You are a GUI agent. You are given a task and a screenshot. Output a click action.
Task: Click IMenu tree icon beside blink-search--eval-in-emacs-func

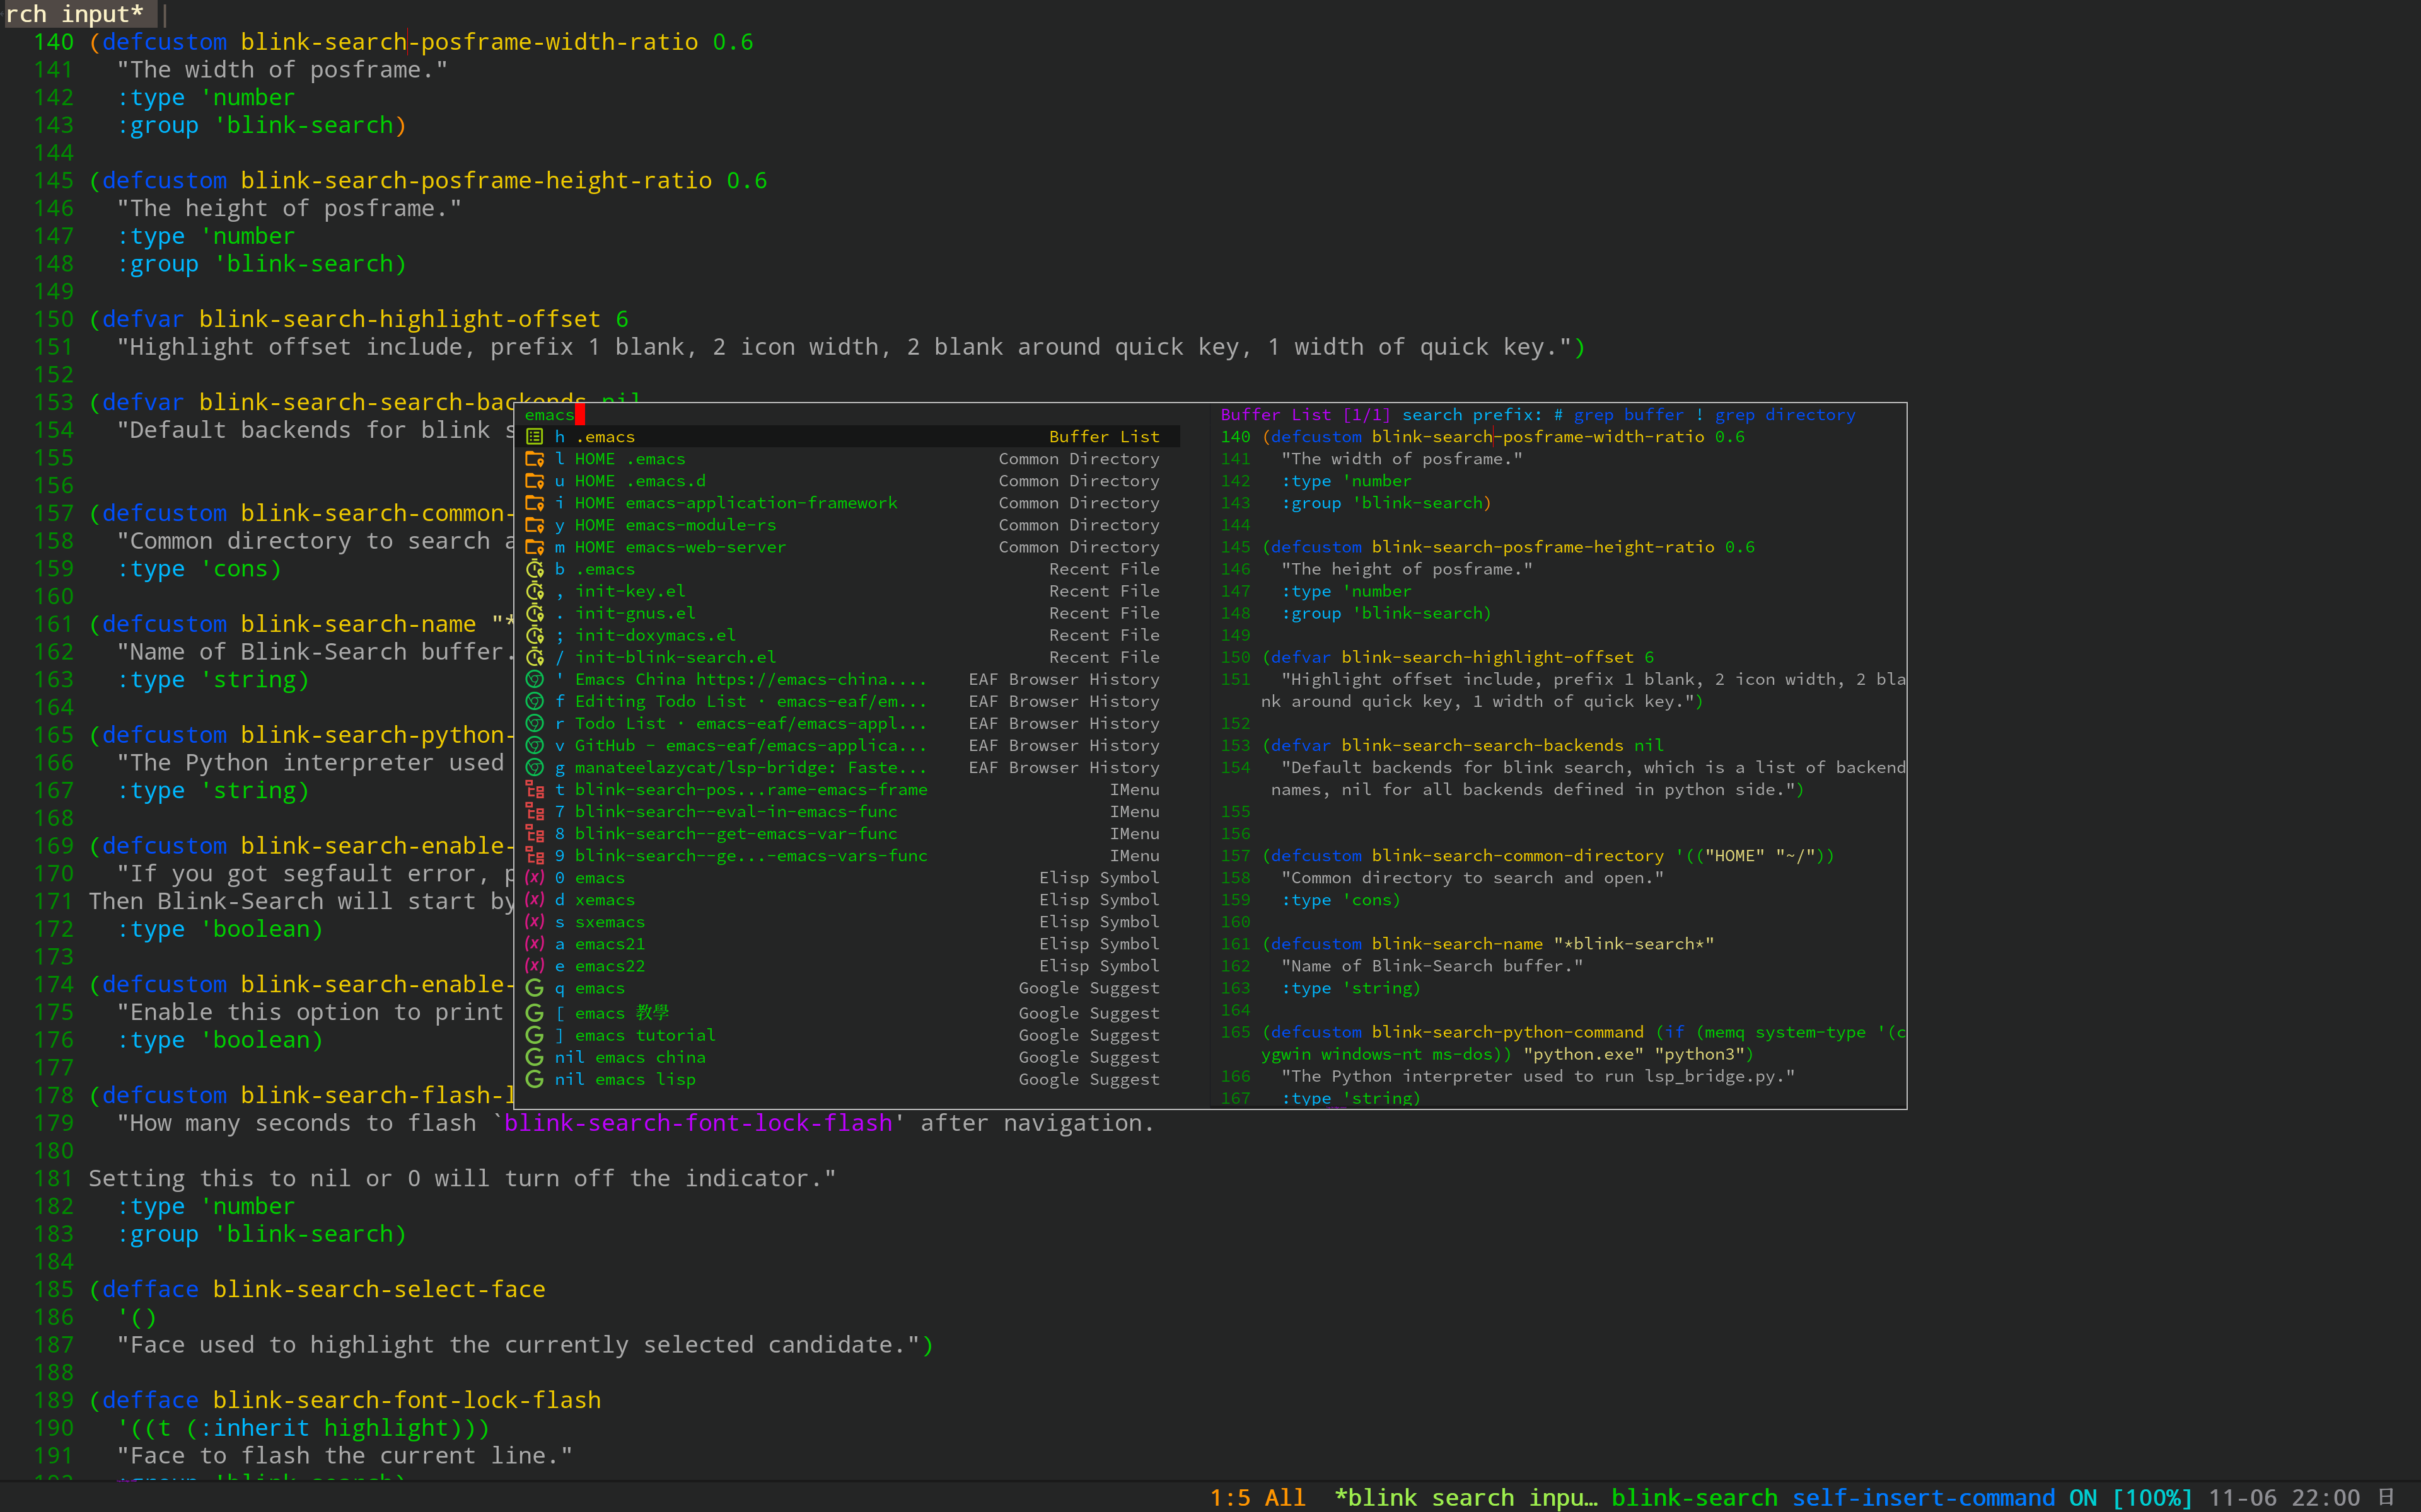pyautogui.click(x=534, y=812)
